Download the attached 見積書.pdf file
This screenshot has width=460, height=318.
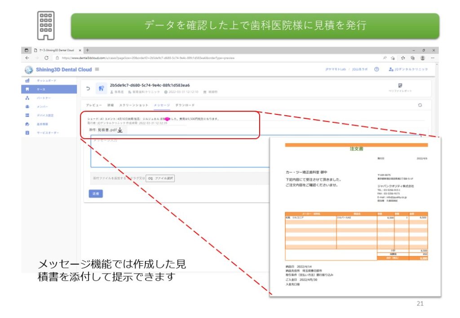click(x=120, y=130)
